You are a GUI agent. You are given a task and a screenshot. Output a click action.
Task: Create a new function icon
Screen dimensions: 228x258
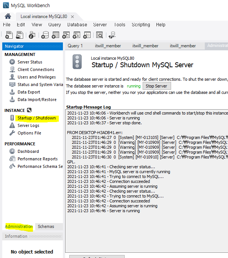(87, 35)
